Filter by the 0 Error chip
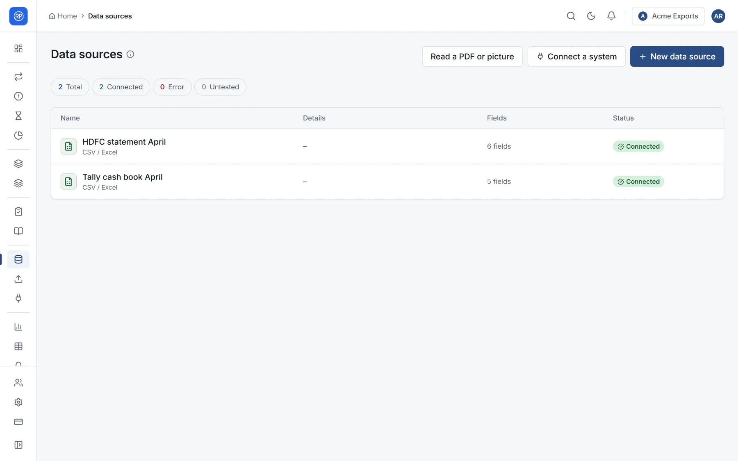Viewport: 738px width, 461px height. click(172, 87)
